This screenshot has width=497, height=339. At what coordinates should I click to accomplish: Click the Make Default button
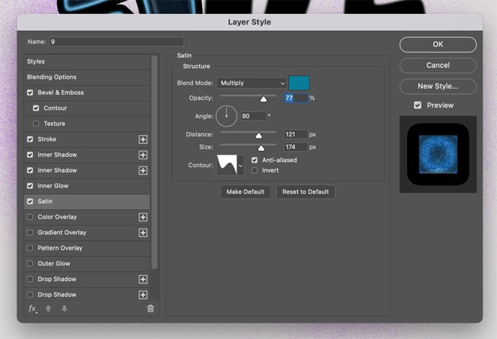245,192
